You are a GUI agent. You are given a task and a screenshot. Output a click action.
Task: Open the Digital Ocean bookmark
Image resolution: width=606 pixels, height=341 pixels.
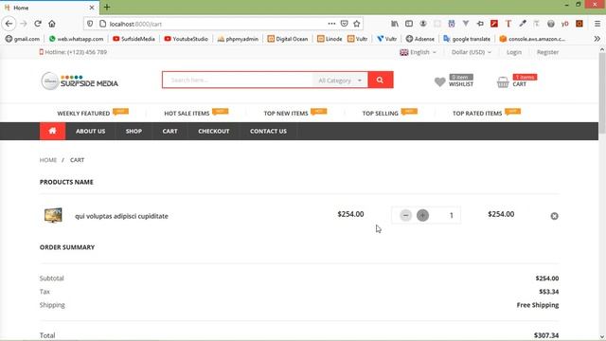point(288,39)
